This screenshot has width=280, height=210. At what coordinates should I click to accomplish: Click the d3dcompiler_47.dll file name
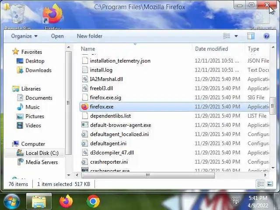point(112,153)
